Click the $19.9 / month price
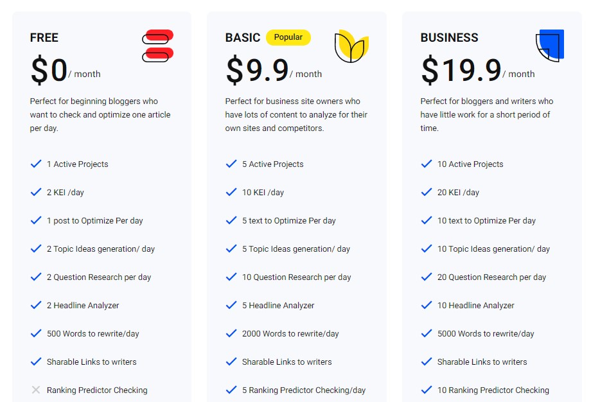591x402 pixels. click(x=477, y=70)
